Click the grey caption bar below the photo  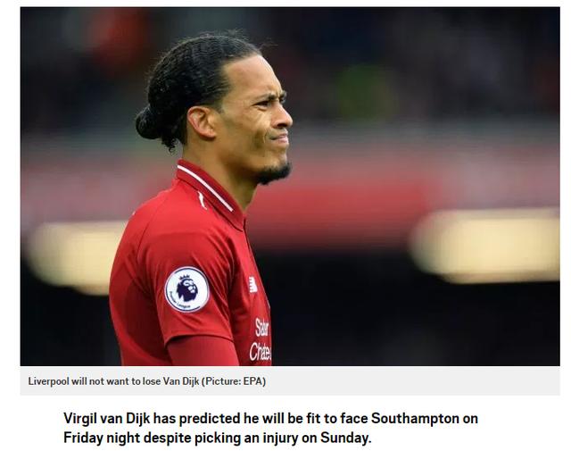pyautogui.click(x=290, y=381)
